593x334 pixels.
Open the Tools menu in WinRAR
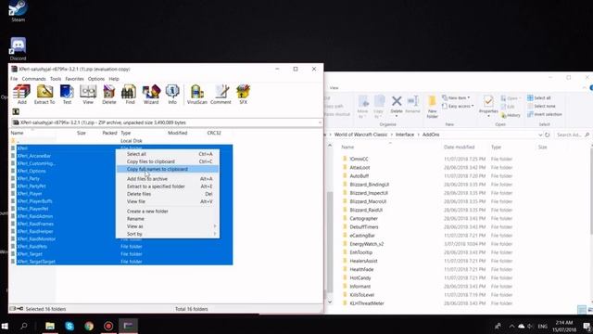(x=56, y=79)
